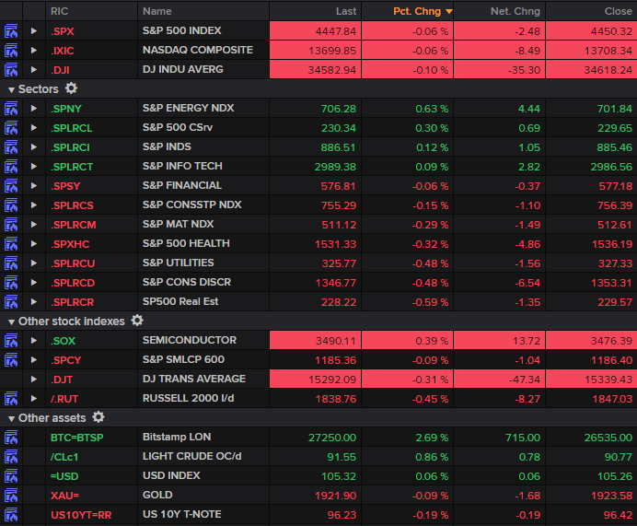Sort by the Close column header
Image resolution: width=637 pixels, height=526 pixels.
(x=592, y=11)
